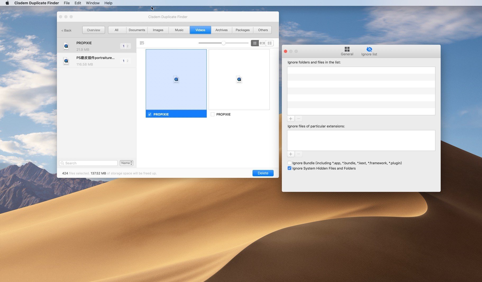Screen dimensions: 482x282
Task: Click file 2 badge in PROPIXIE row
Action: (x=128, y=46)
